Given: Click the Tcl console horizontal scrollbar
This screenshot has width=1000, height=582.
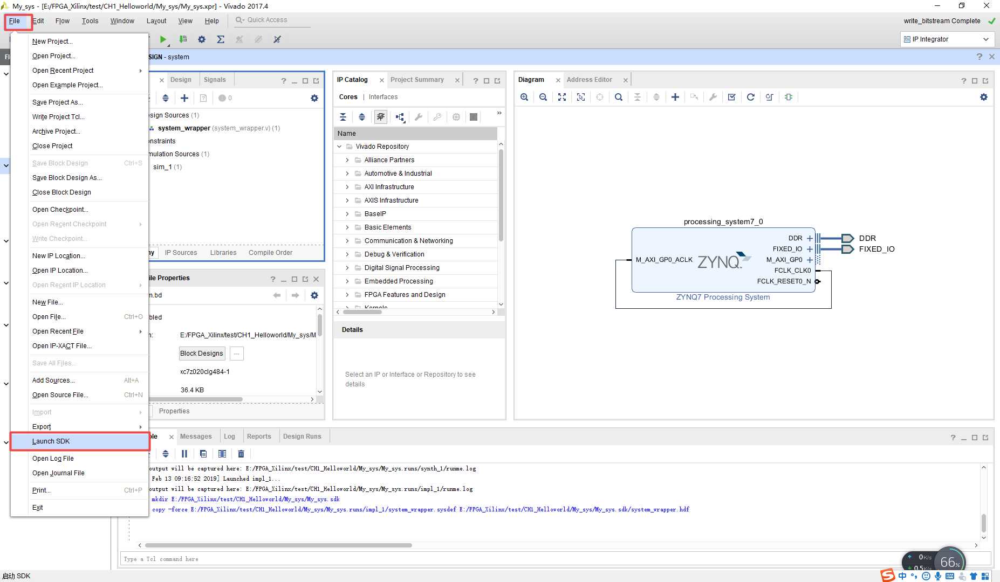Looking at the screenshot, I should (x=278, y=545).
